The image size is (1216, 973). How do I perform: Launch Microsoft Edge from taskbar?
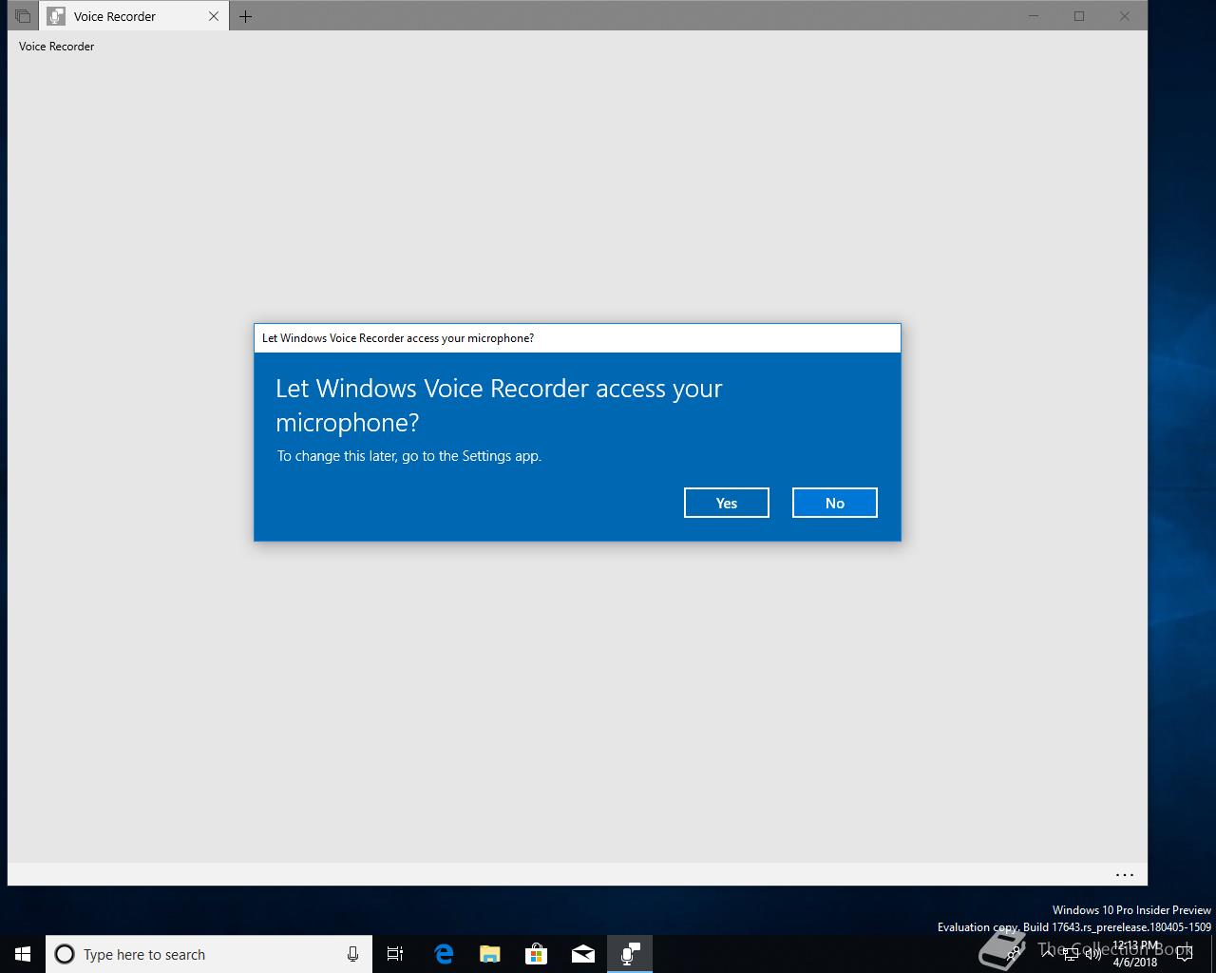point(443,954)
